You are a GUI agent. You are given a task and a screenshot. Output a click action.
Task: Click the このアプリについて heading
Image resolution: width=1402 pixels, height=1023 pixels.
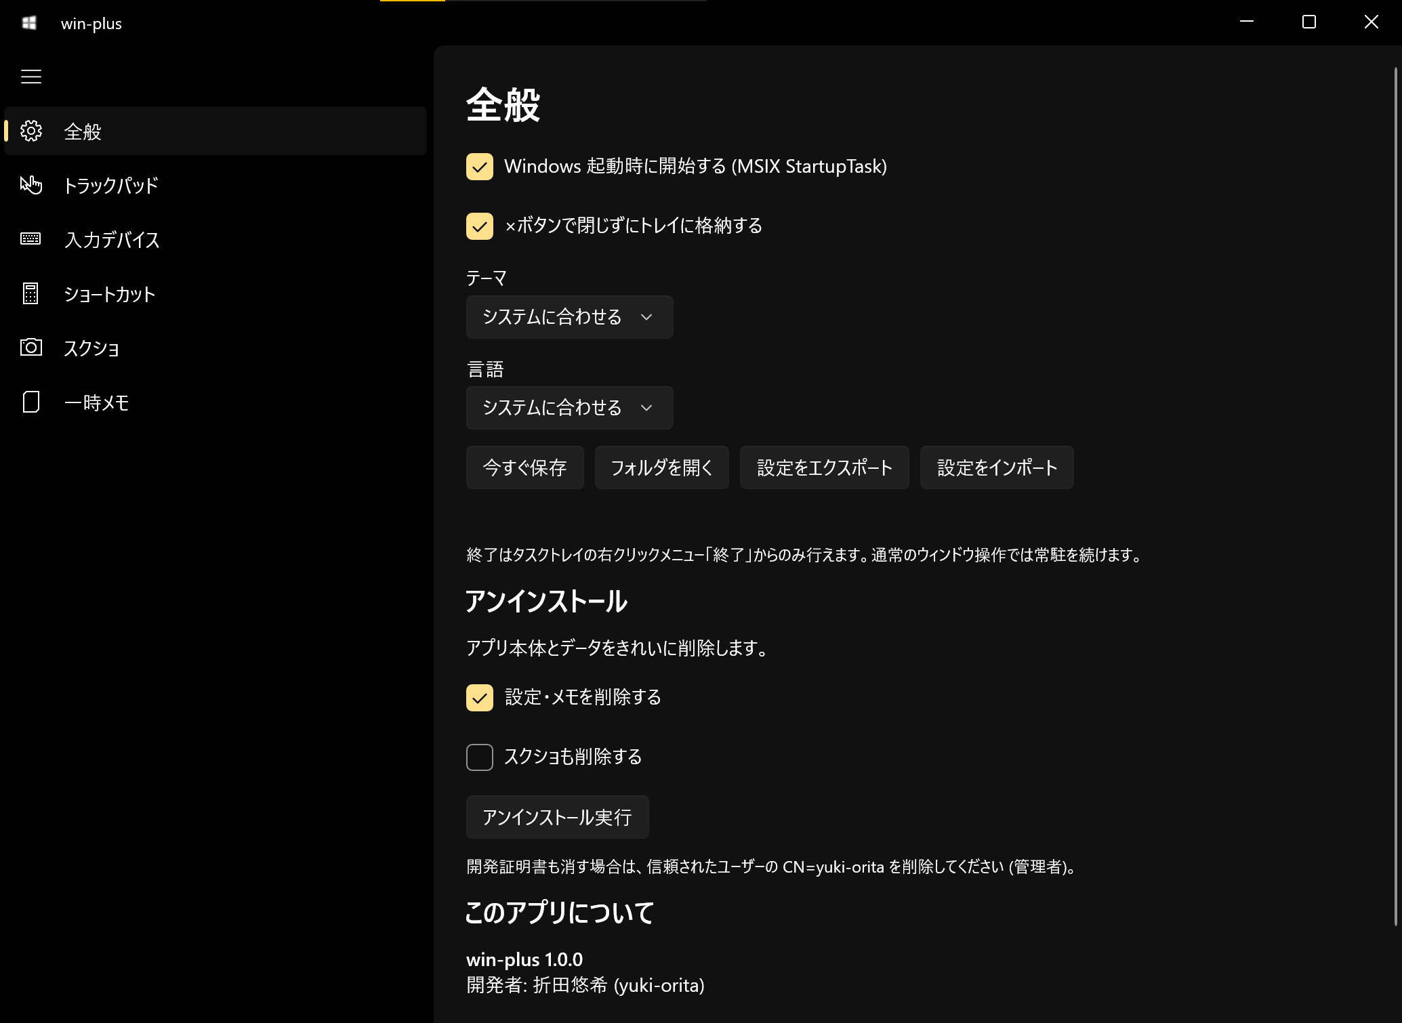coord(560,913)
